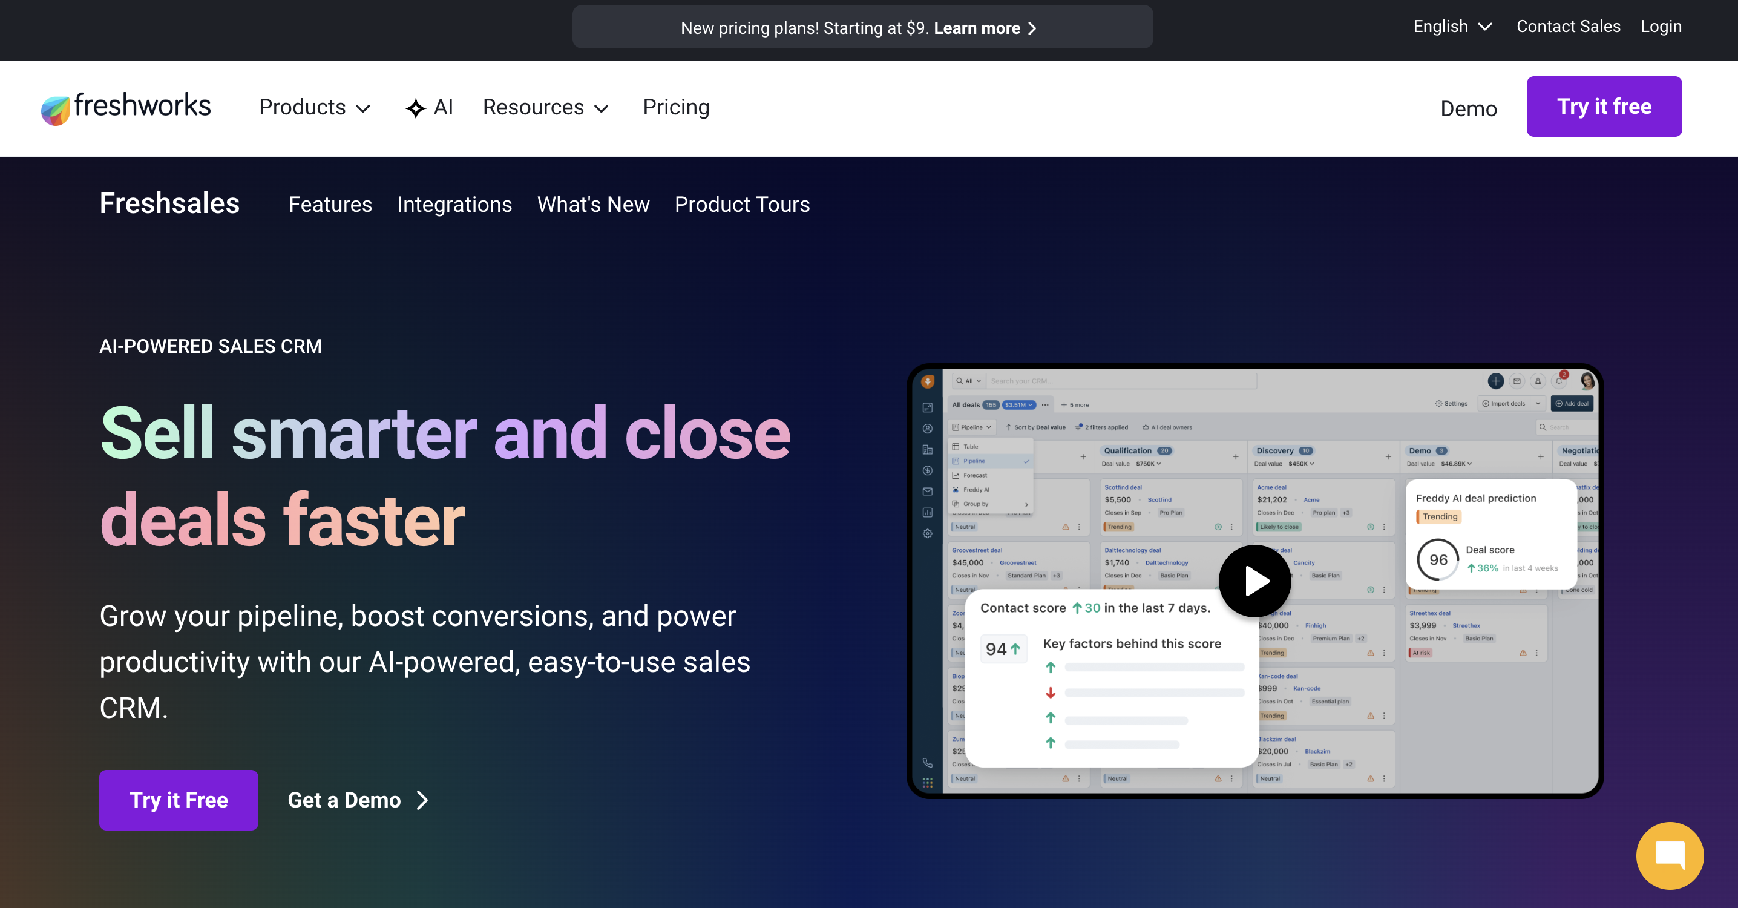
Task: Click the plus icon in the Qualification column
Action: [1236, 457]
